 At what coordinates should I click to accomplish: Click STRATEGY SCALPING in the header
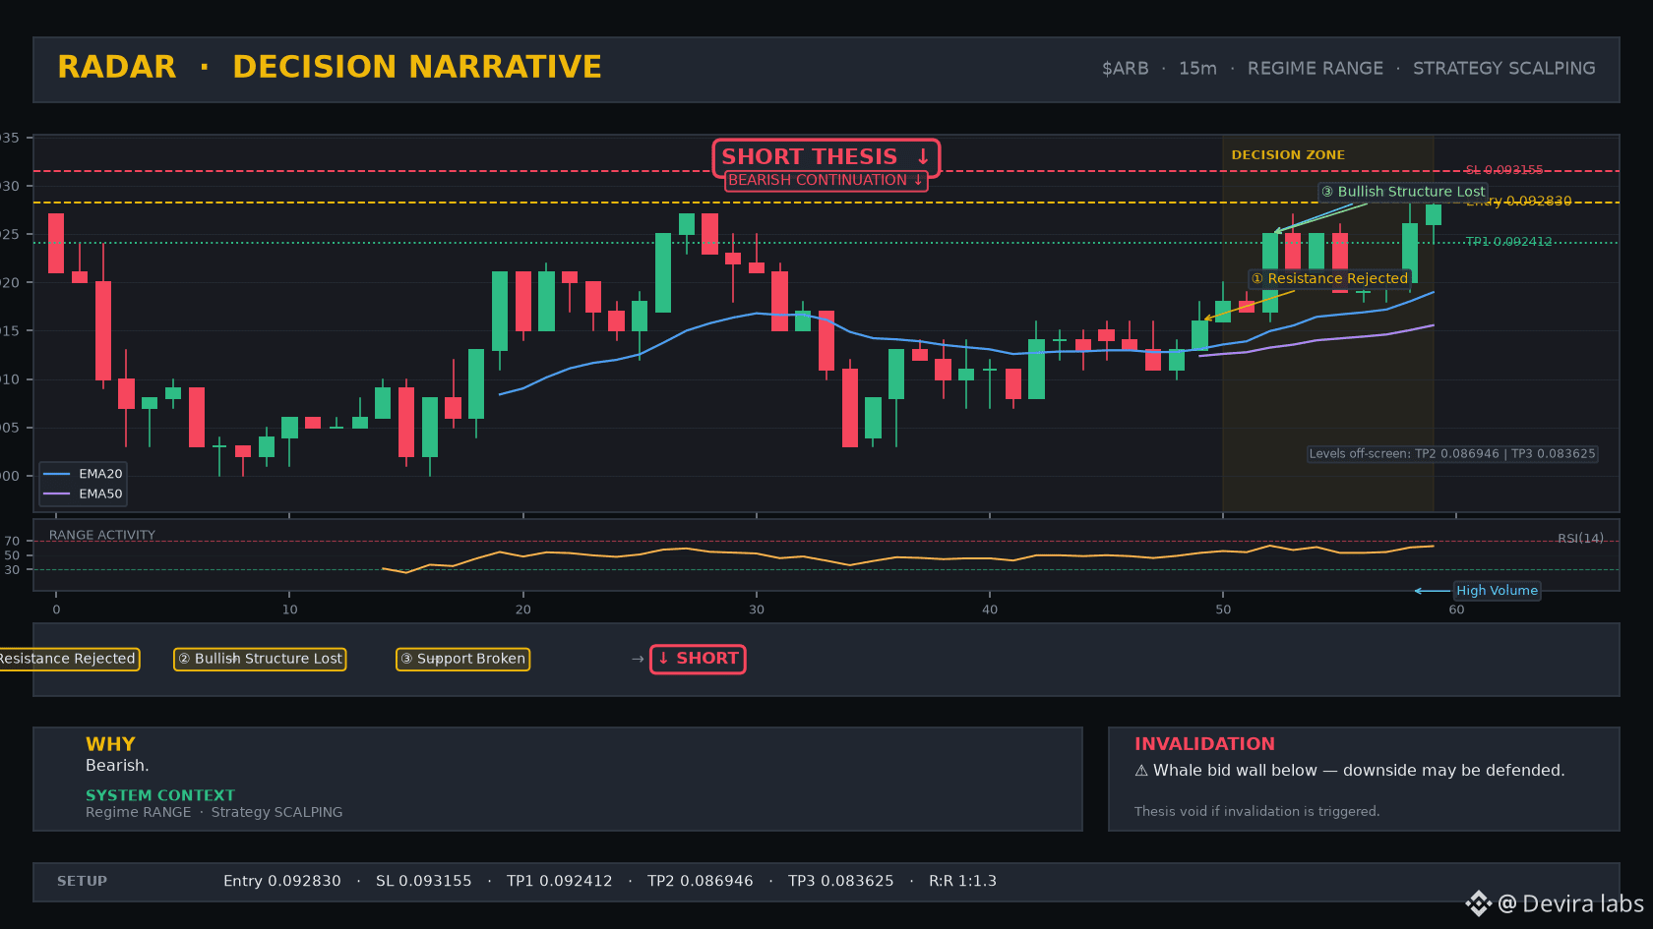click(1504, 69)
